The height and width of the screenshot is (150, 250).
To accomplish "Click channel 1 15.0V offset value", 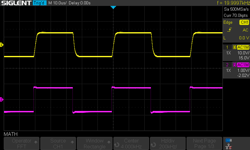I will [244, 58].
